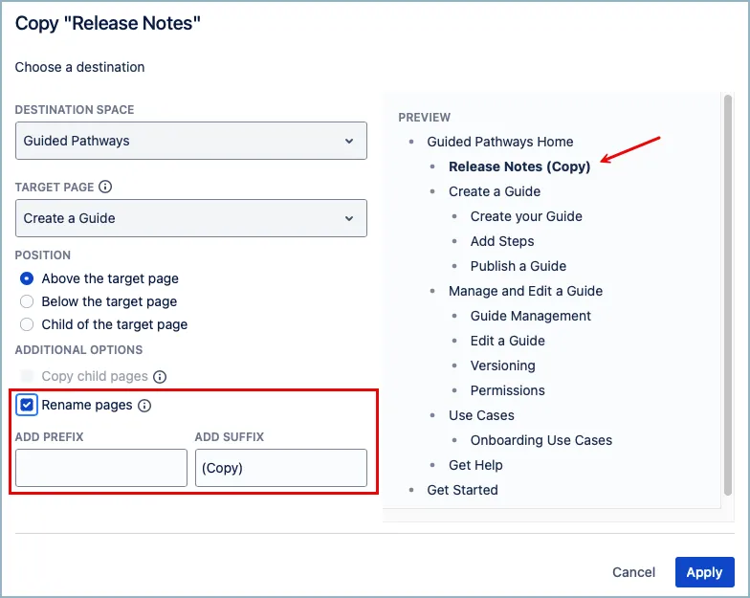
Task: Open the Target Page dropdown showing Create a Guide
Action: pos(191,218)
